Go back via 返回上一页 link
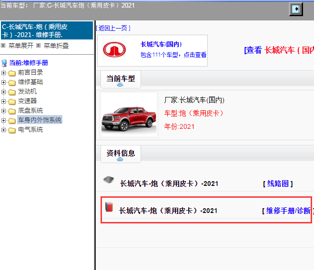Viewport: 314px width, 270px height. point(113,28)
